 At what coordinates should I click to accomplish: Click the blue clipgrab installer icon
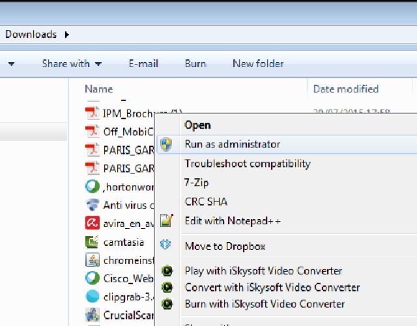[x=93, y=297]
